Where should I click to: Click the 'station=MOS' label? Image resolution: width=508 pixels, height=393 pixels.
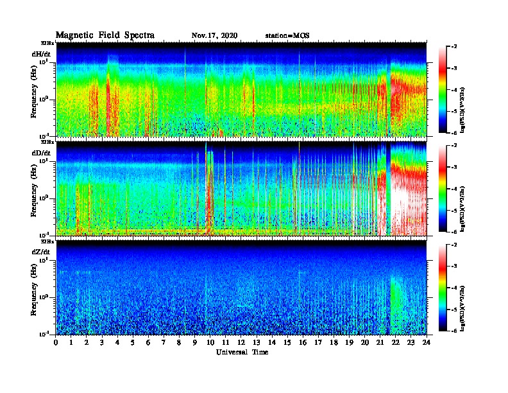pos(287,36)
